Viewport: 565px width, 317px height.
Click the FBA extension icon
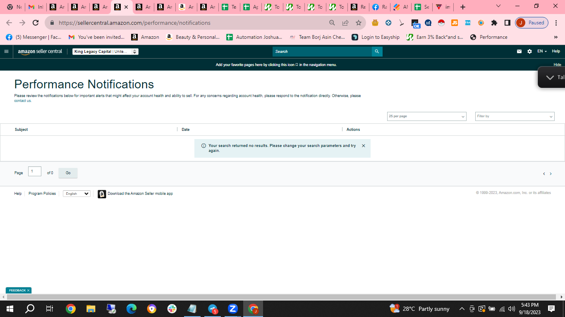(x=468, y=23)
